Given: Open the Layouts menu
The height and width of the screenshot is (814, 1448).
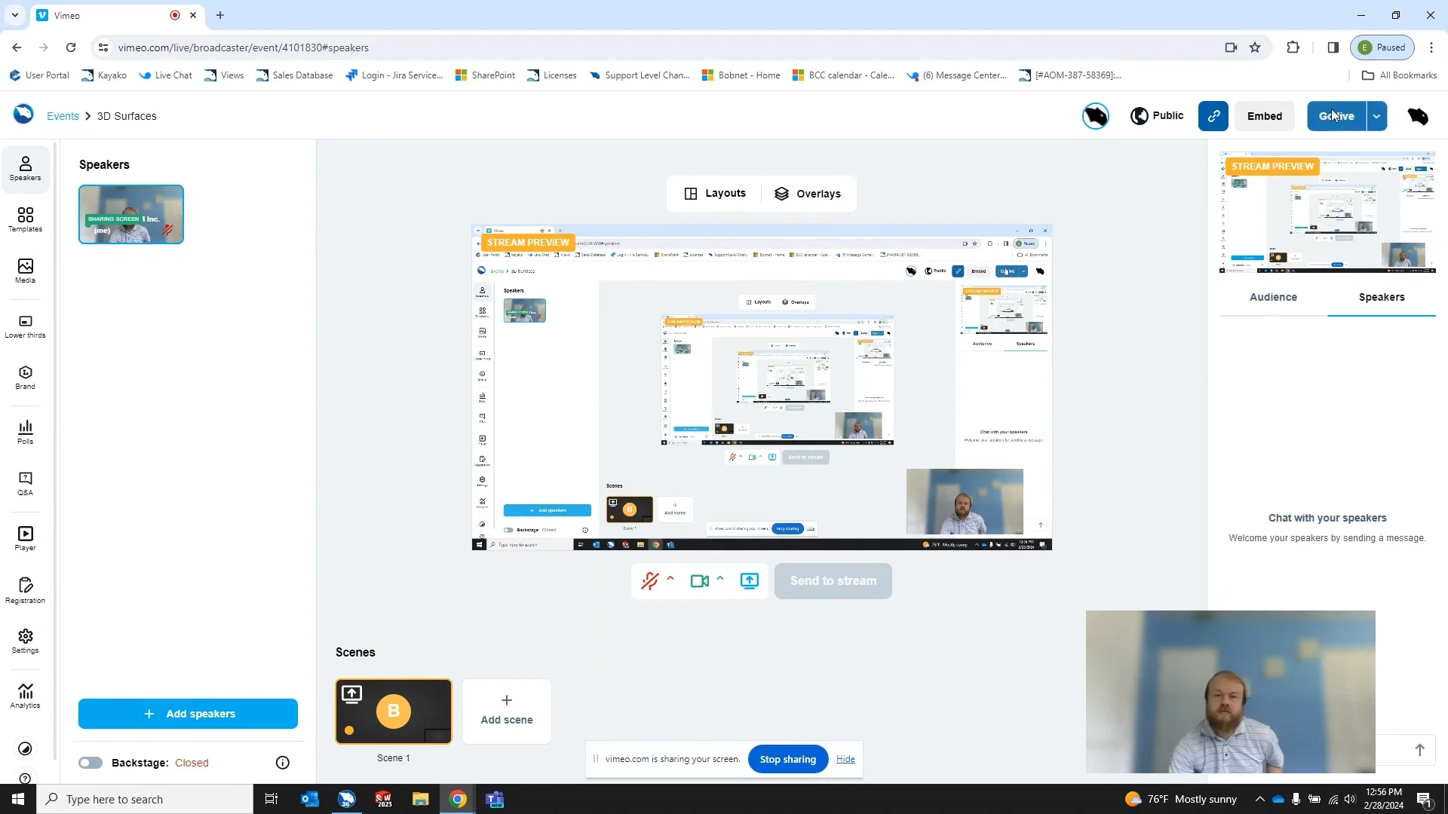Looking at the screenshot, I should pyautogui.click(x=715, y=194).
